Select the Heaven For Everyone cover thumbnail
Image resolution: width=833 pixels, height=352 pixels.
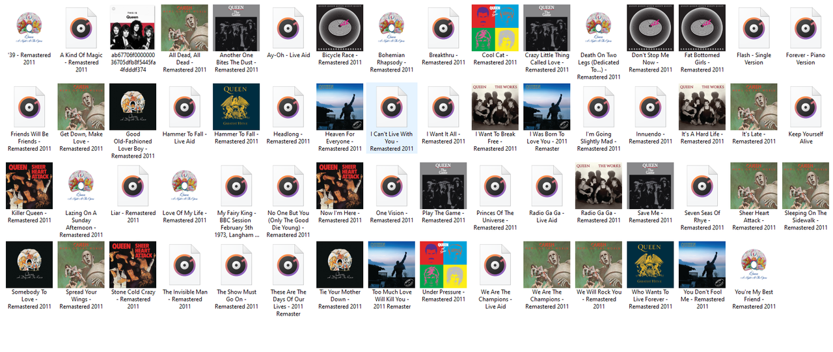[x=340, y=107]
